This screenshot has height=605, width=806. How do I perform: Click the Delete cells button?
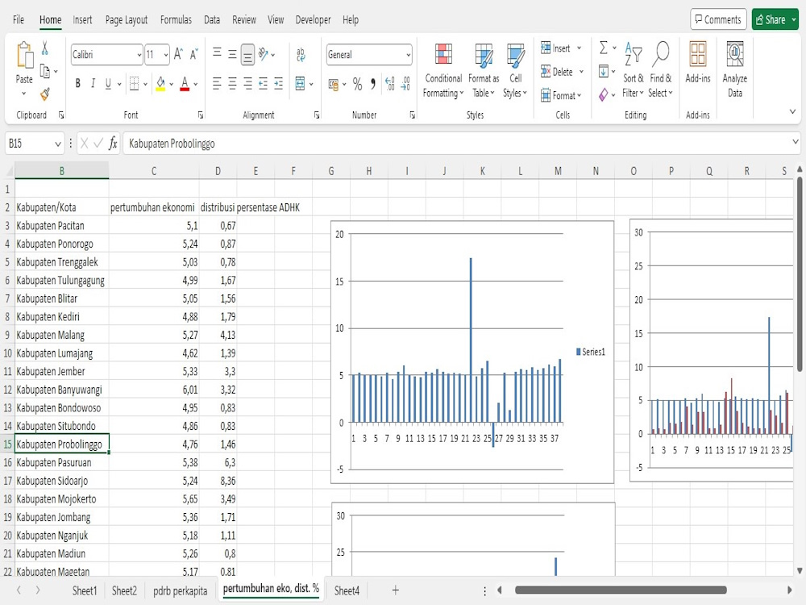(x=562, y=72)
